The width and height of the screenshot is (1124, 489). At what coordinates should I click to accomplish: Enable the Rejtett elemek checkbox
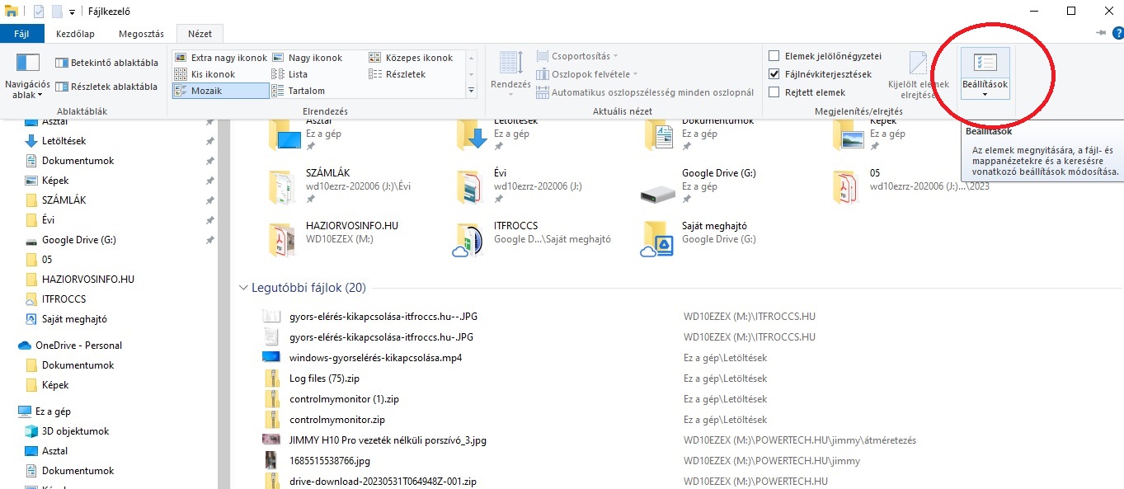[x=774, y=92]
